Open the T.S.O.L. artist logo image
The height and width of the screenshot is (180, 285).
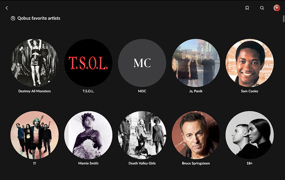(88, 63)
